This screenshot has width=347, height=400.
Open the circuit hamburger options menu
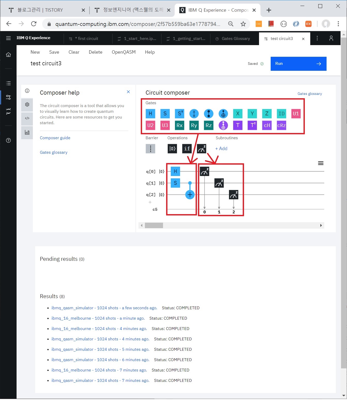click(321, 163)
